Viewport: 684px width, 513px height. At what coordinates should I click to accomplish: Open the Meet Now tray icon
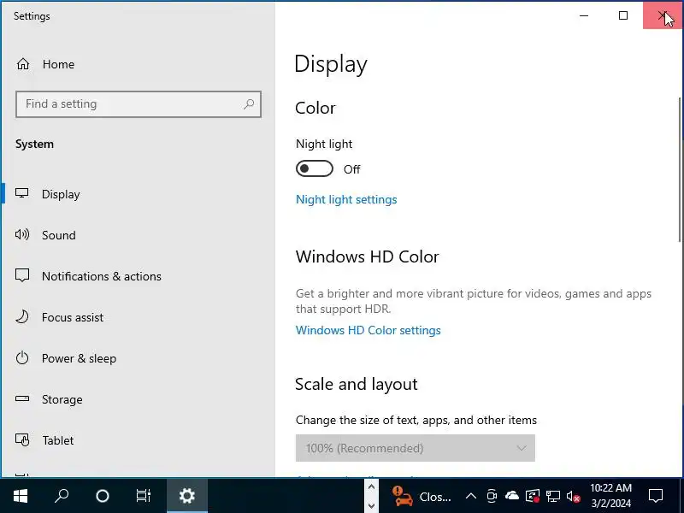tap(492, 496)
